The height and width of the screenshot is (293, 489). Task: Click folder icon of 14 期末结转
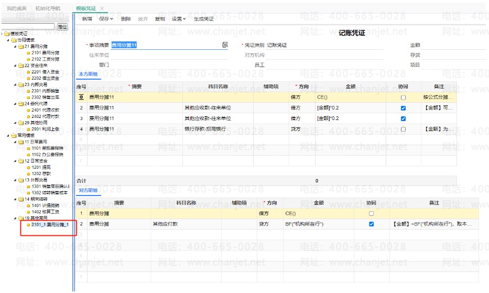pyautogui.click(x=21, y=199)
